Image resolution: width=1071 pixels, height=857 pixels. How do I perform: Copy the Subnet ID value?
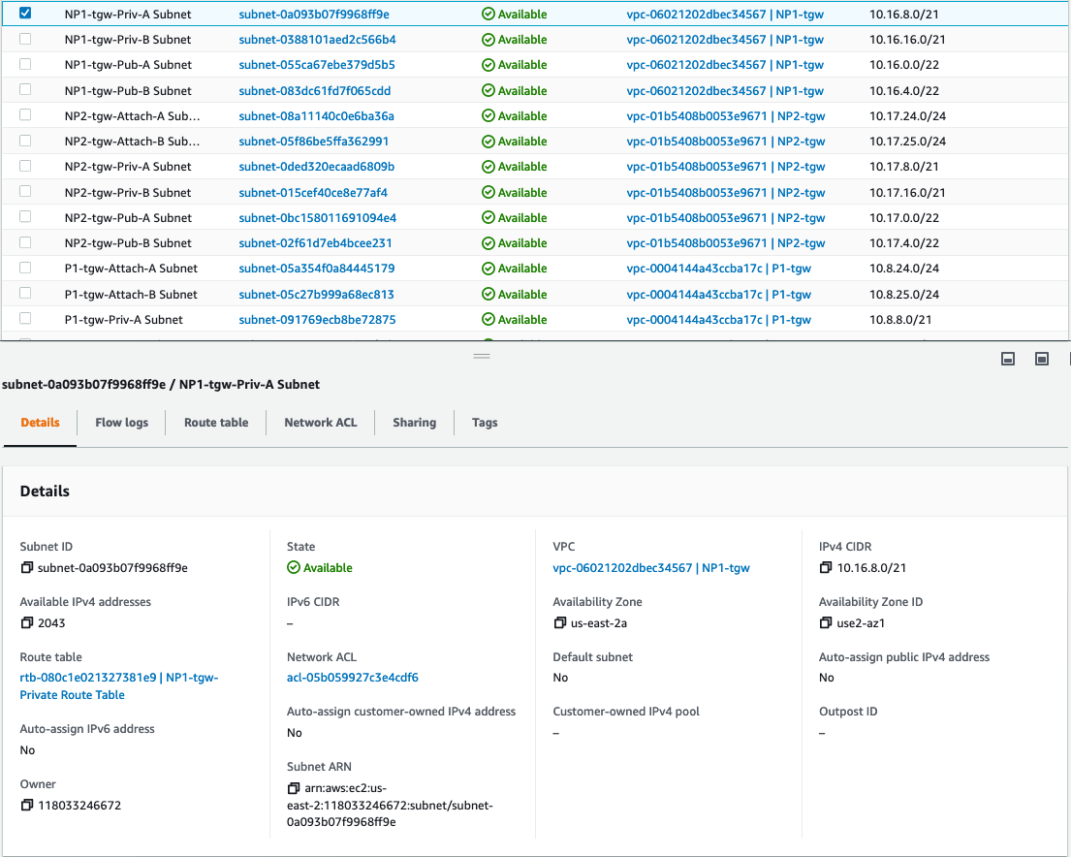click(27, 568)
